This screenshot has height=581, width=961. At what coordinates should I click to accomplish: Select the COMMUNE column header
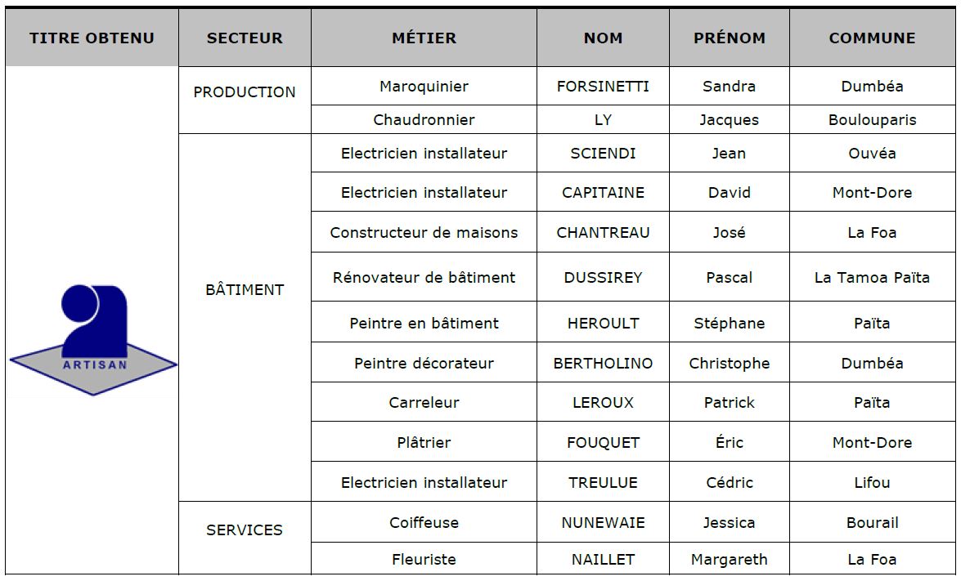[872, 38]
